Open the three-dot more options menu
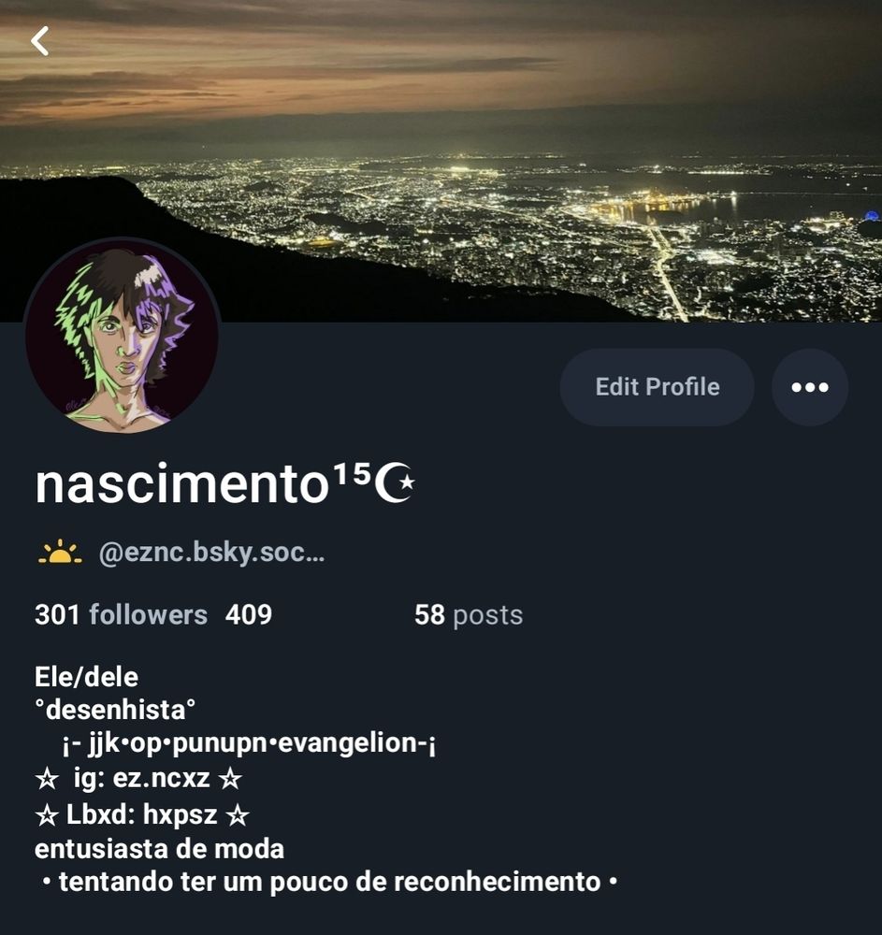The width and height of the screenshot is (882, 935). click(x=809, y=387)
